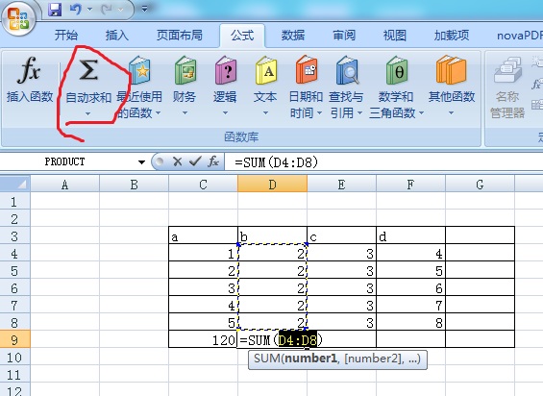
Task: Click the formula bar cancel X button
Action: (177, 161)
